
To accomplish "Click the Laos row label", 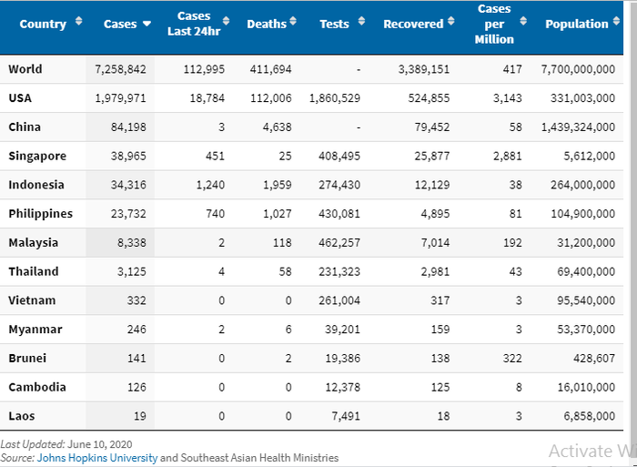I will [x=23, y=416].
